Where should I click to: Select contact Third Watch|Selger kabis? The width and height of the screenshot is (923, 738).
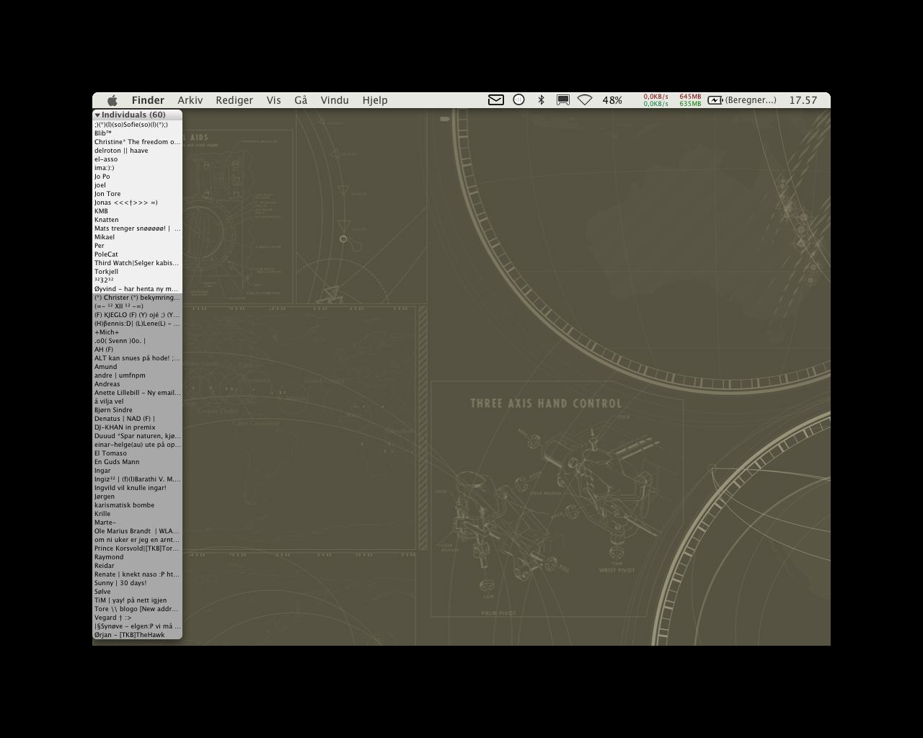[x=137, y=263]
